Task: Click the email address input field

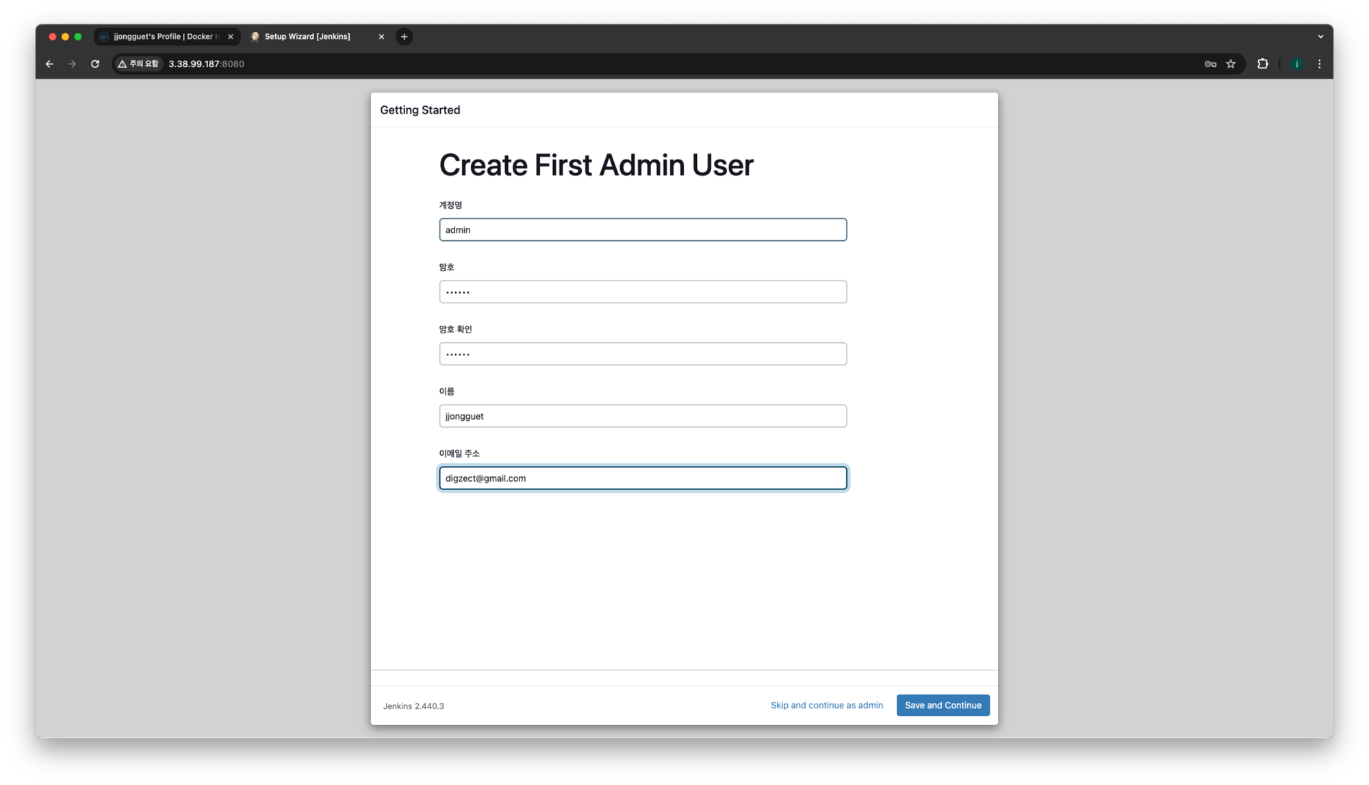Action: (x=643, y=478)
